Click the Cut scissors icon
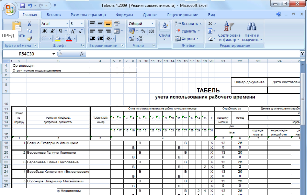The image size is (307, 195). [30, 24]
